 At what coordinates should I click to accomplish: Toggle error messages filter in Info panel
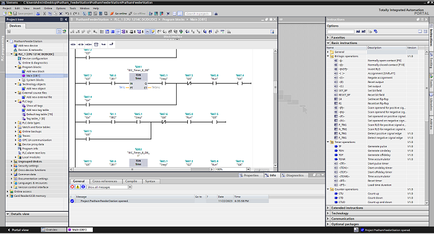(x=73, y=187)
